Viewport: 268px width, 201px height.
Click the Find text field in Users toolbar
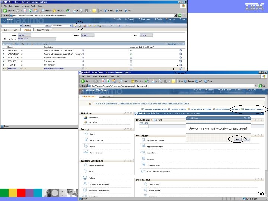(38, 26)
